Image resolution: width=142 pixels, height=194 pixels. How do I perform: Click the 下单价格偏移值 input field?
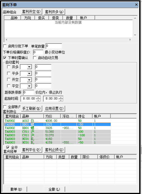point(38,52)
